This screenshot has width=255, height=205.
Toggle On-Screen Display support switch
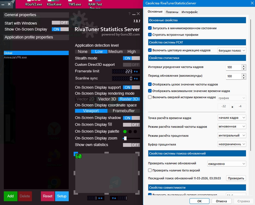131,87
